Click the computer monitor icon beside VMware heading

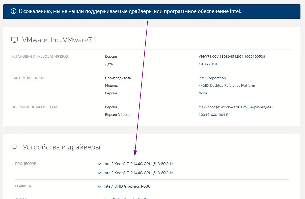(x=15, y=40)
